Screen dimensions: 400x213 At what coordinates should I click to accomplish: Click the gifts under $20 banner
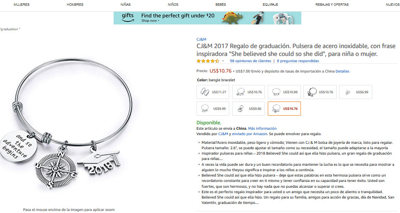tap(207, 18)
